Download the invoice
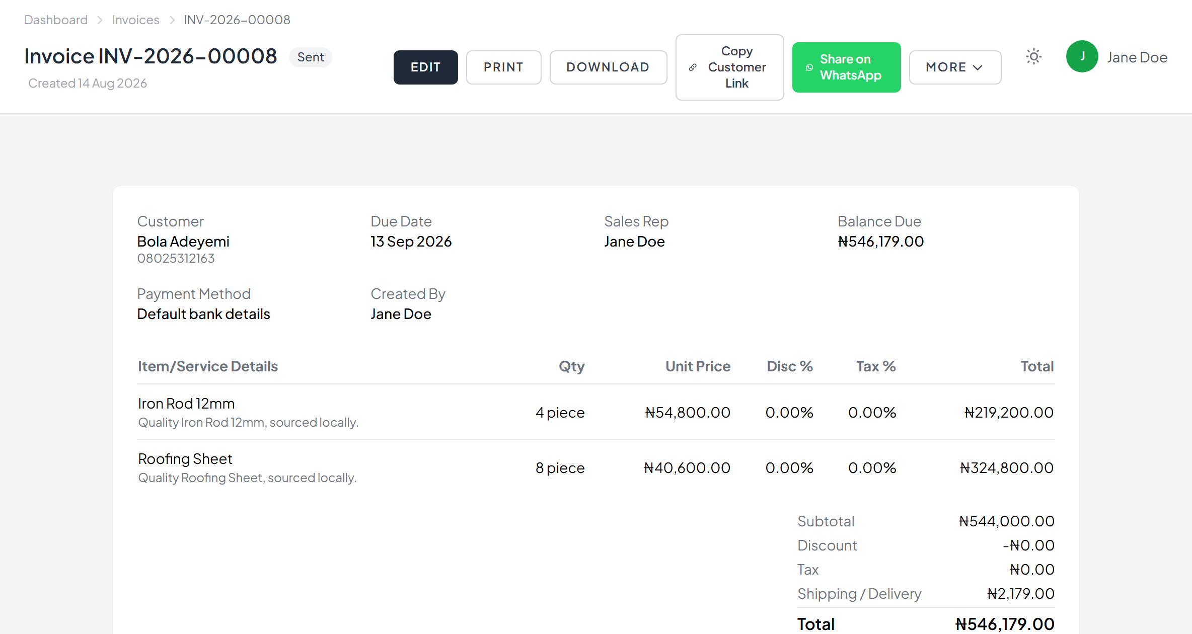The width and height of the screenshot is (1192, 634). tap(608, 67)
